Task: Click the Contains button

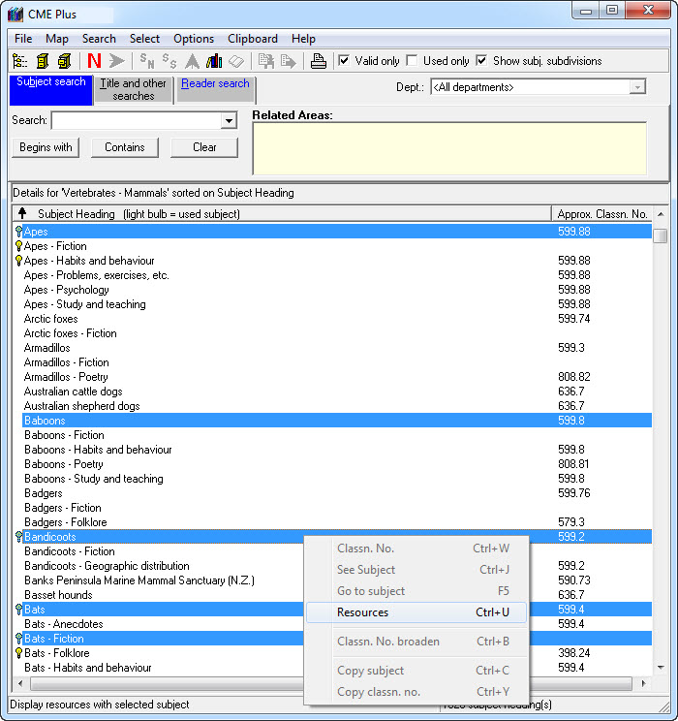Action: pyautogui.click(x=125, y=147)
